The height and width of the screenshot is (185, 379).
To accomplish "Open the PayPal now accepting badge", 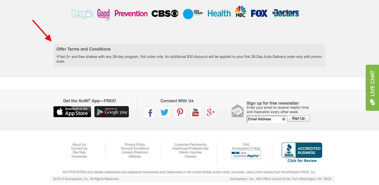I will click(246, 155).
